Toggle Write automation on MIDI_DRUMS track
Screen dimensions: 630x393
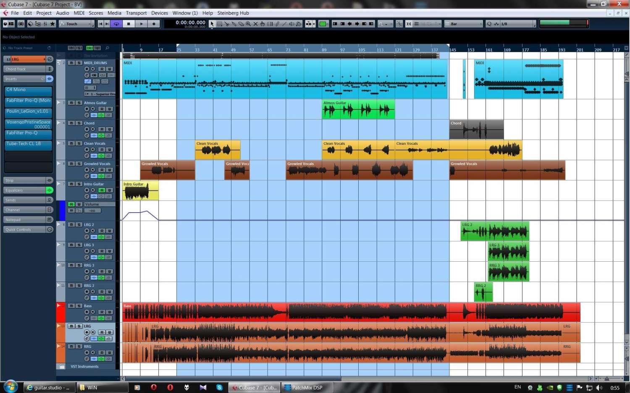(x=109, y=69)
